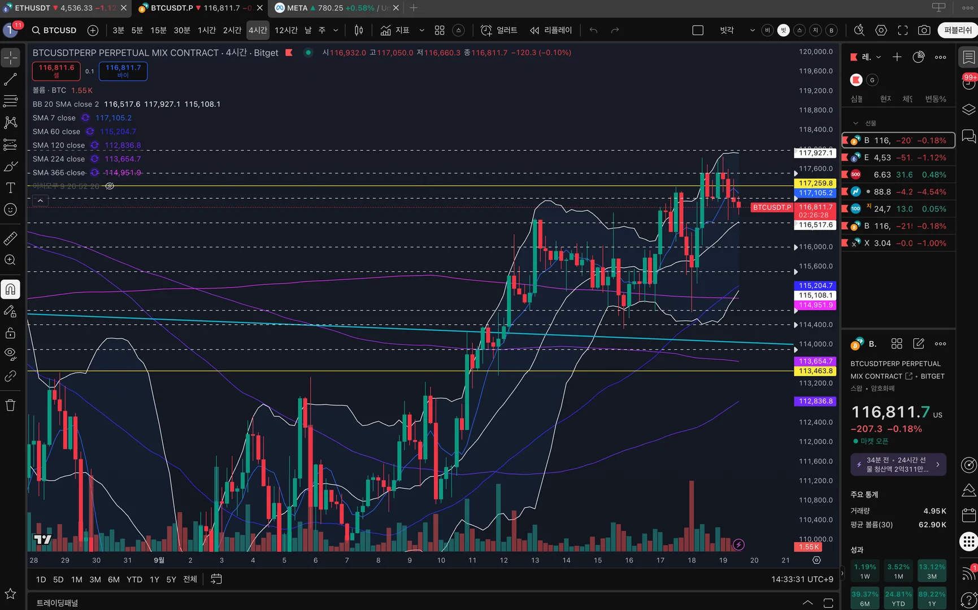Image resolution: width=978 pixels, height=610 pixels.
Task: Show the hidden indicator eye toggle
Action: pyautogui.click(x=110, y=186)
